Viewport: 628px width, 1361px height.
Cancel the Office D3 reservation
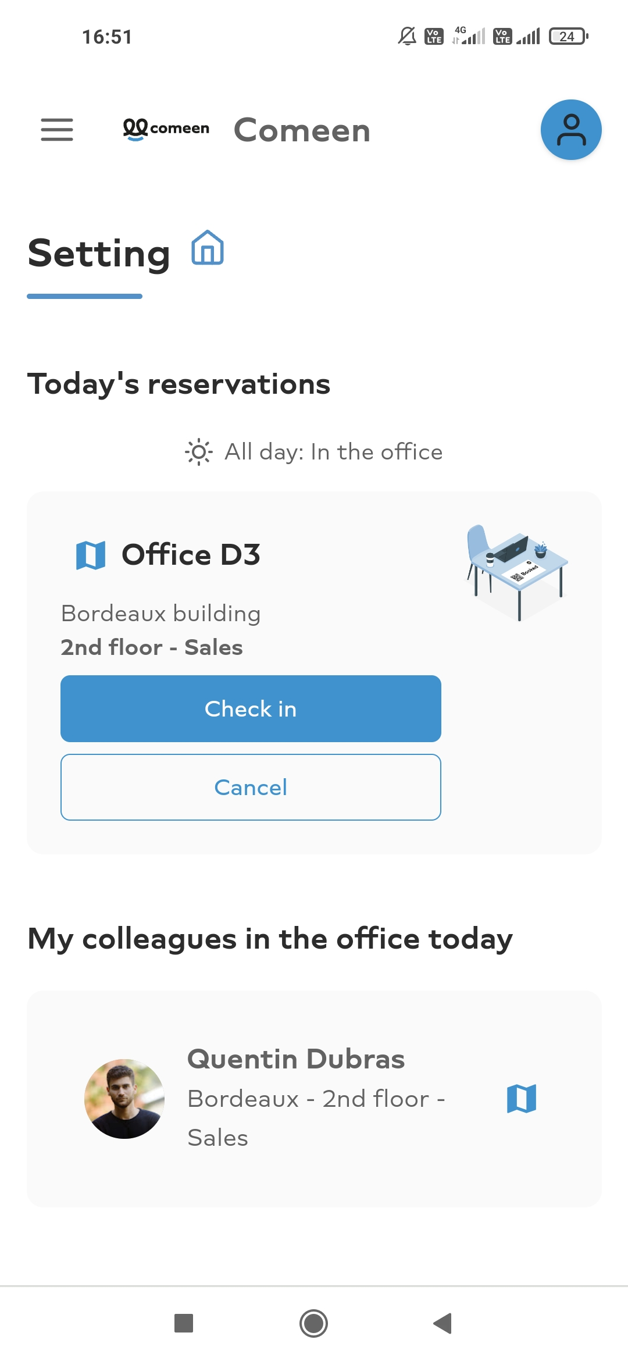[x=251, y=788]
